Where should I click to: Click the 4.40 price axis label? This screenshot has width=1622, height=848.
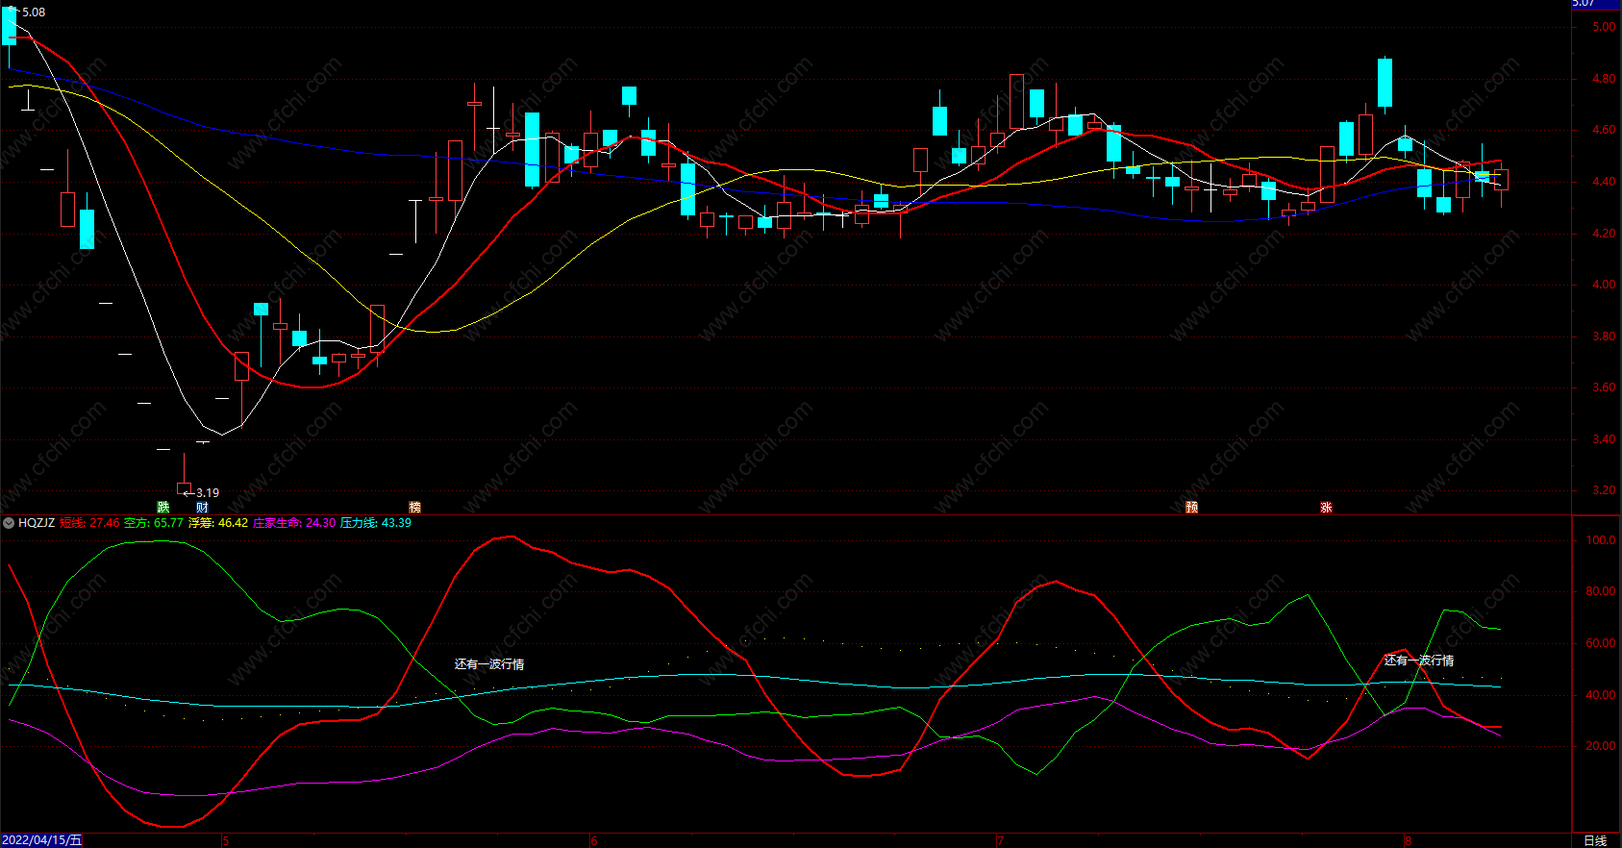click(1604, 182)
